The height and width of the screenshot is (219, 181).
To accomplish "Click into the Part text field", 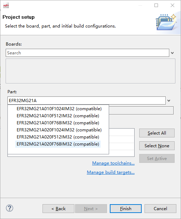I will (x=86, y=100).
